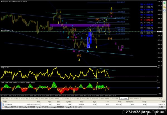Click the open price 1079.84 cell
Viewport: 167px width, 115px height.
[81, 104]
